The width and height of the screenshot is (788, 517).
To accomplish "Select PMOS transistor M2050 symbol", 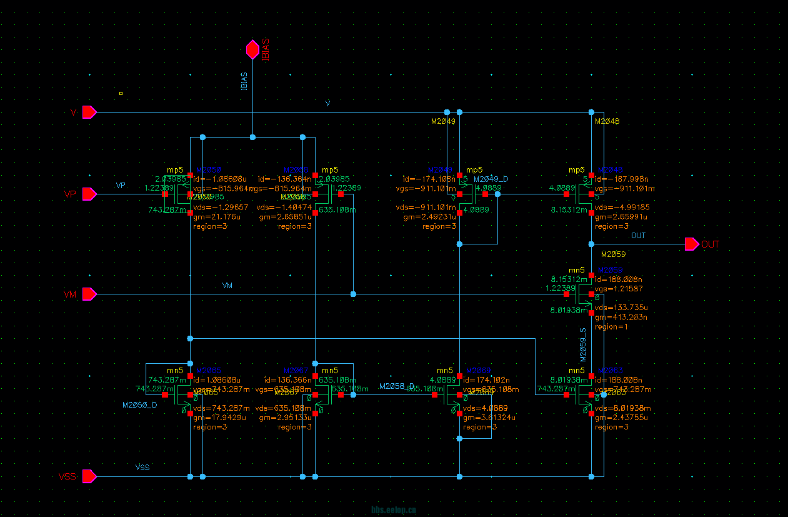I will coord(184,194).
